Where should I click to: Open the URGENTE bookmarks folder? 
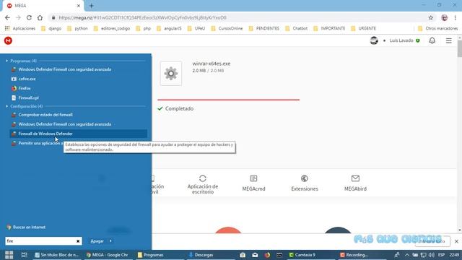point(364,28)
